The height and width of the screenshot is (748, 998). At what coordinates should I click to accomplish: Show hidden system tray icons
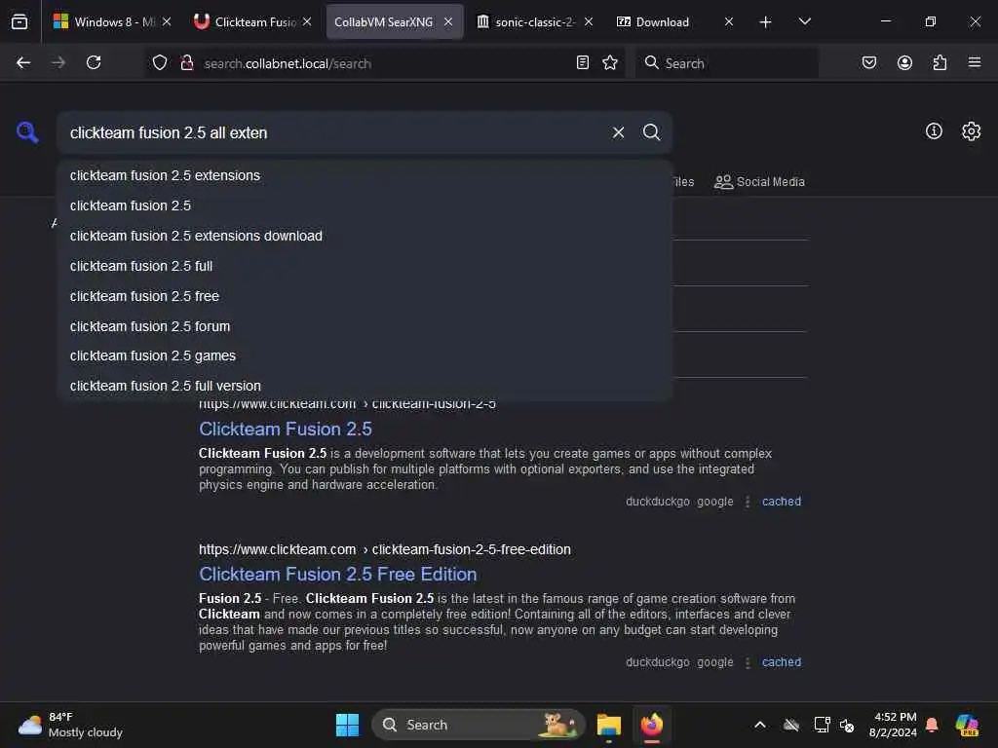(x=760, y=725)
